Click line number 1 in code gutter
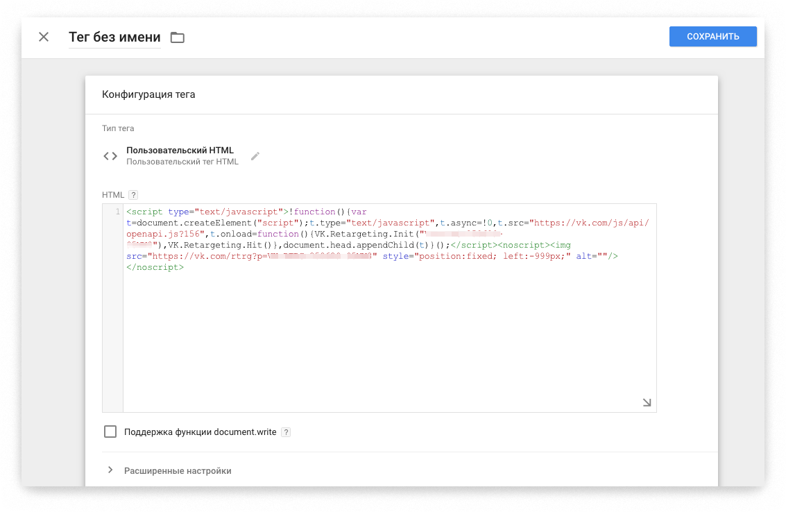This screenshot has height=512, width=786. [x=118, y=212]
